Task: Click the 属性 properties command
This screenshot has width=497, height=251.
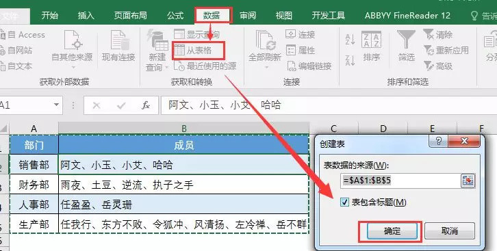Action: coord(300,50)
